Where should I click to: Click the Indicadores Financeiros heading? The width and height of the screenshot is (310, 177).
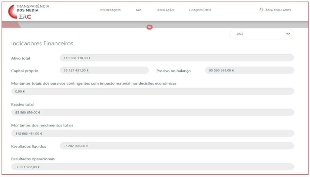click(x=42, y=44)
